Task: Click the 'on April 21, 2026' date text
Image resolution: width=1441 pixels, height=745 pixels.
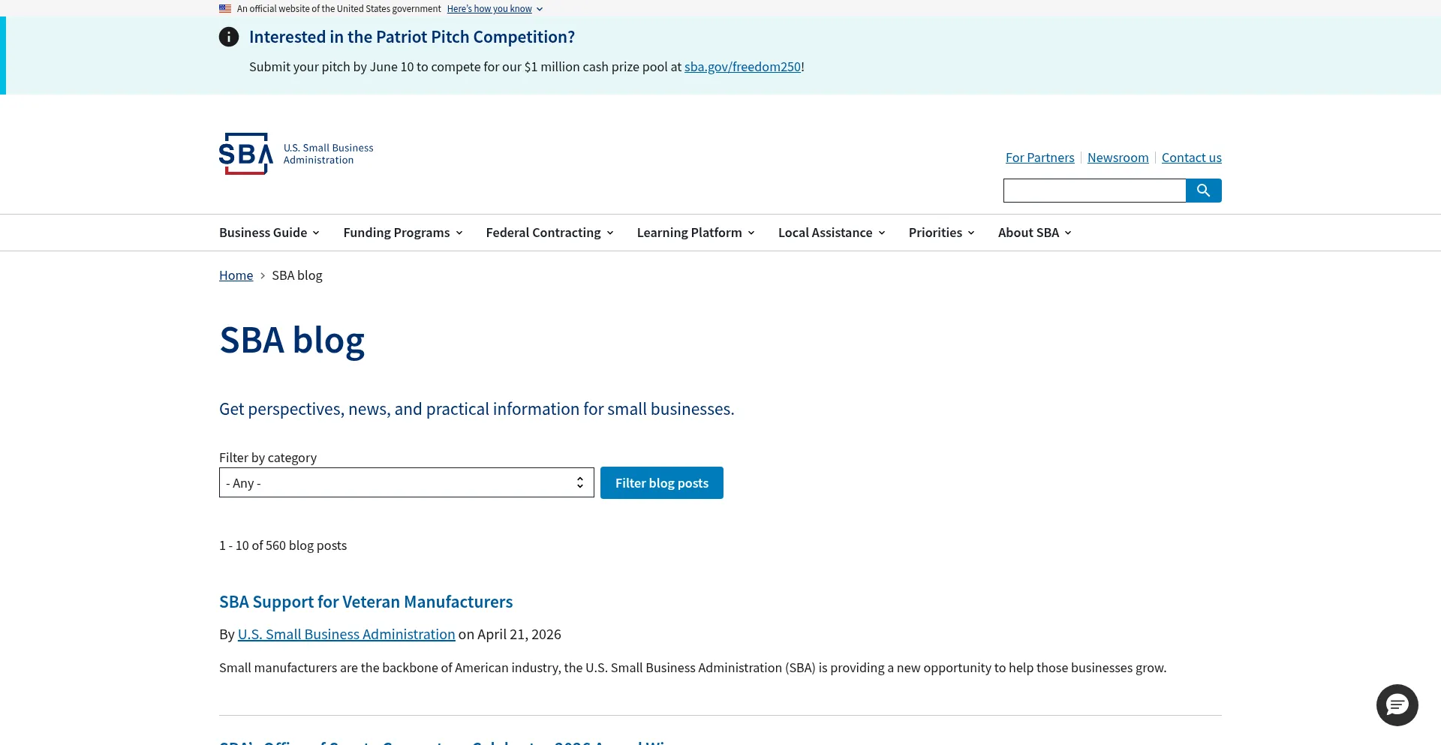Action: point(510,634)
